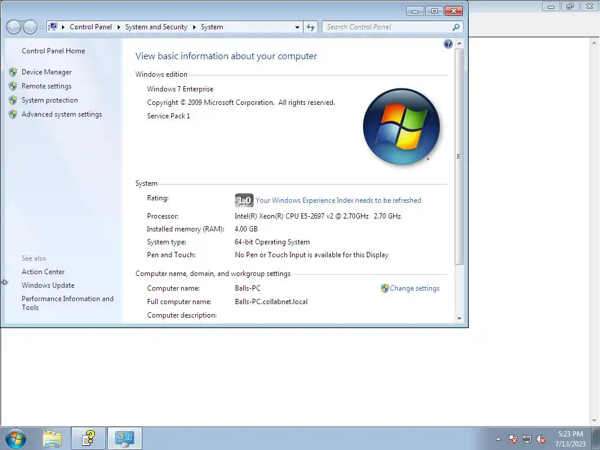The height and width of the screenshot is (450, 600).
Task: Click the Back navigation button
Action: click(13, 27)
